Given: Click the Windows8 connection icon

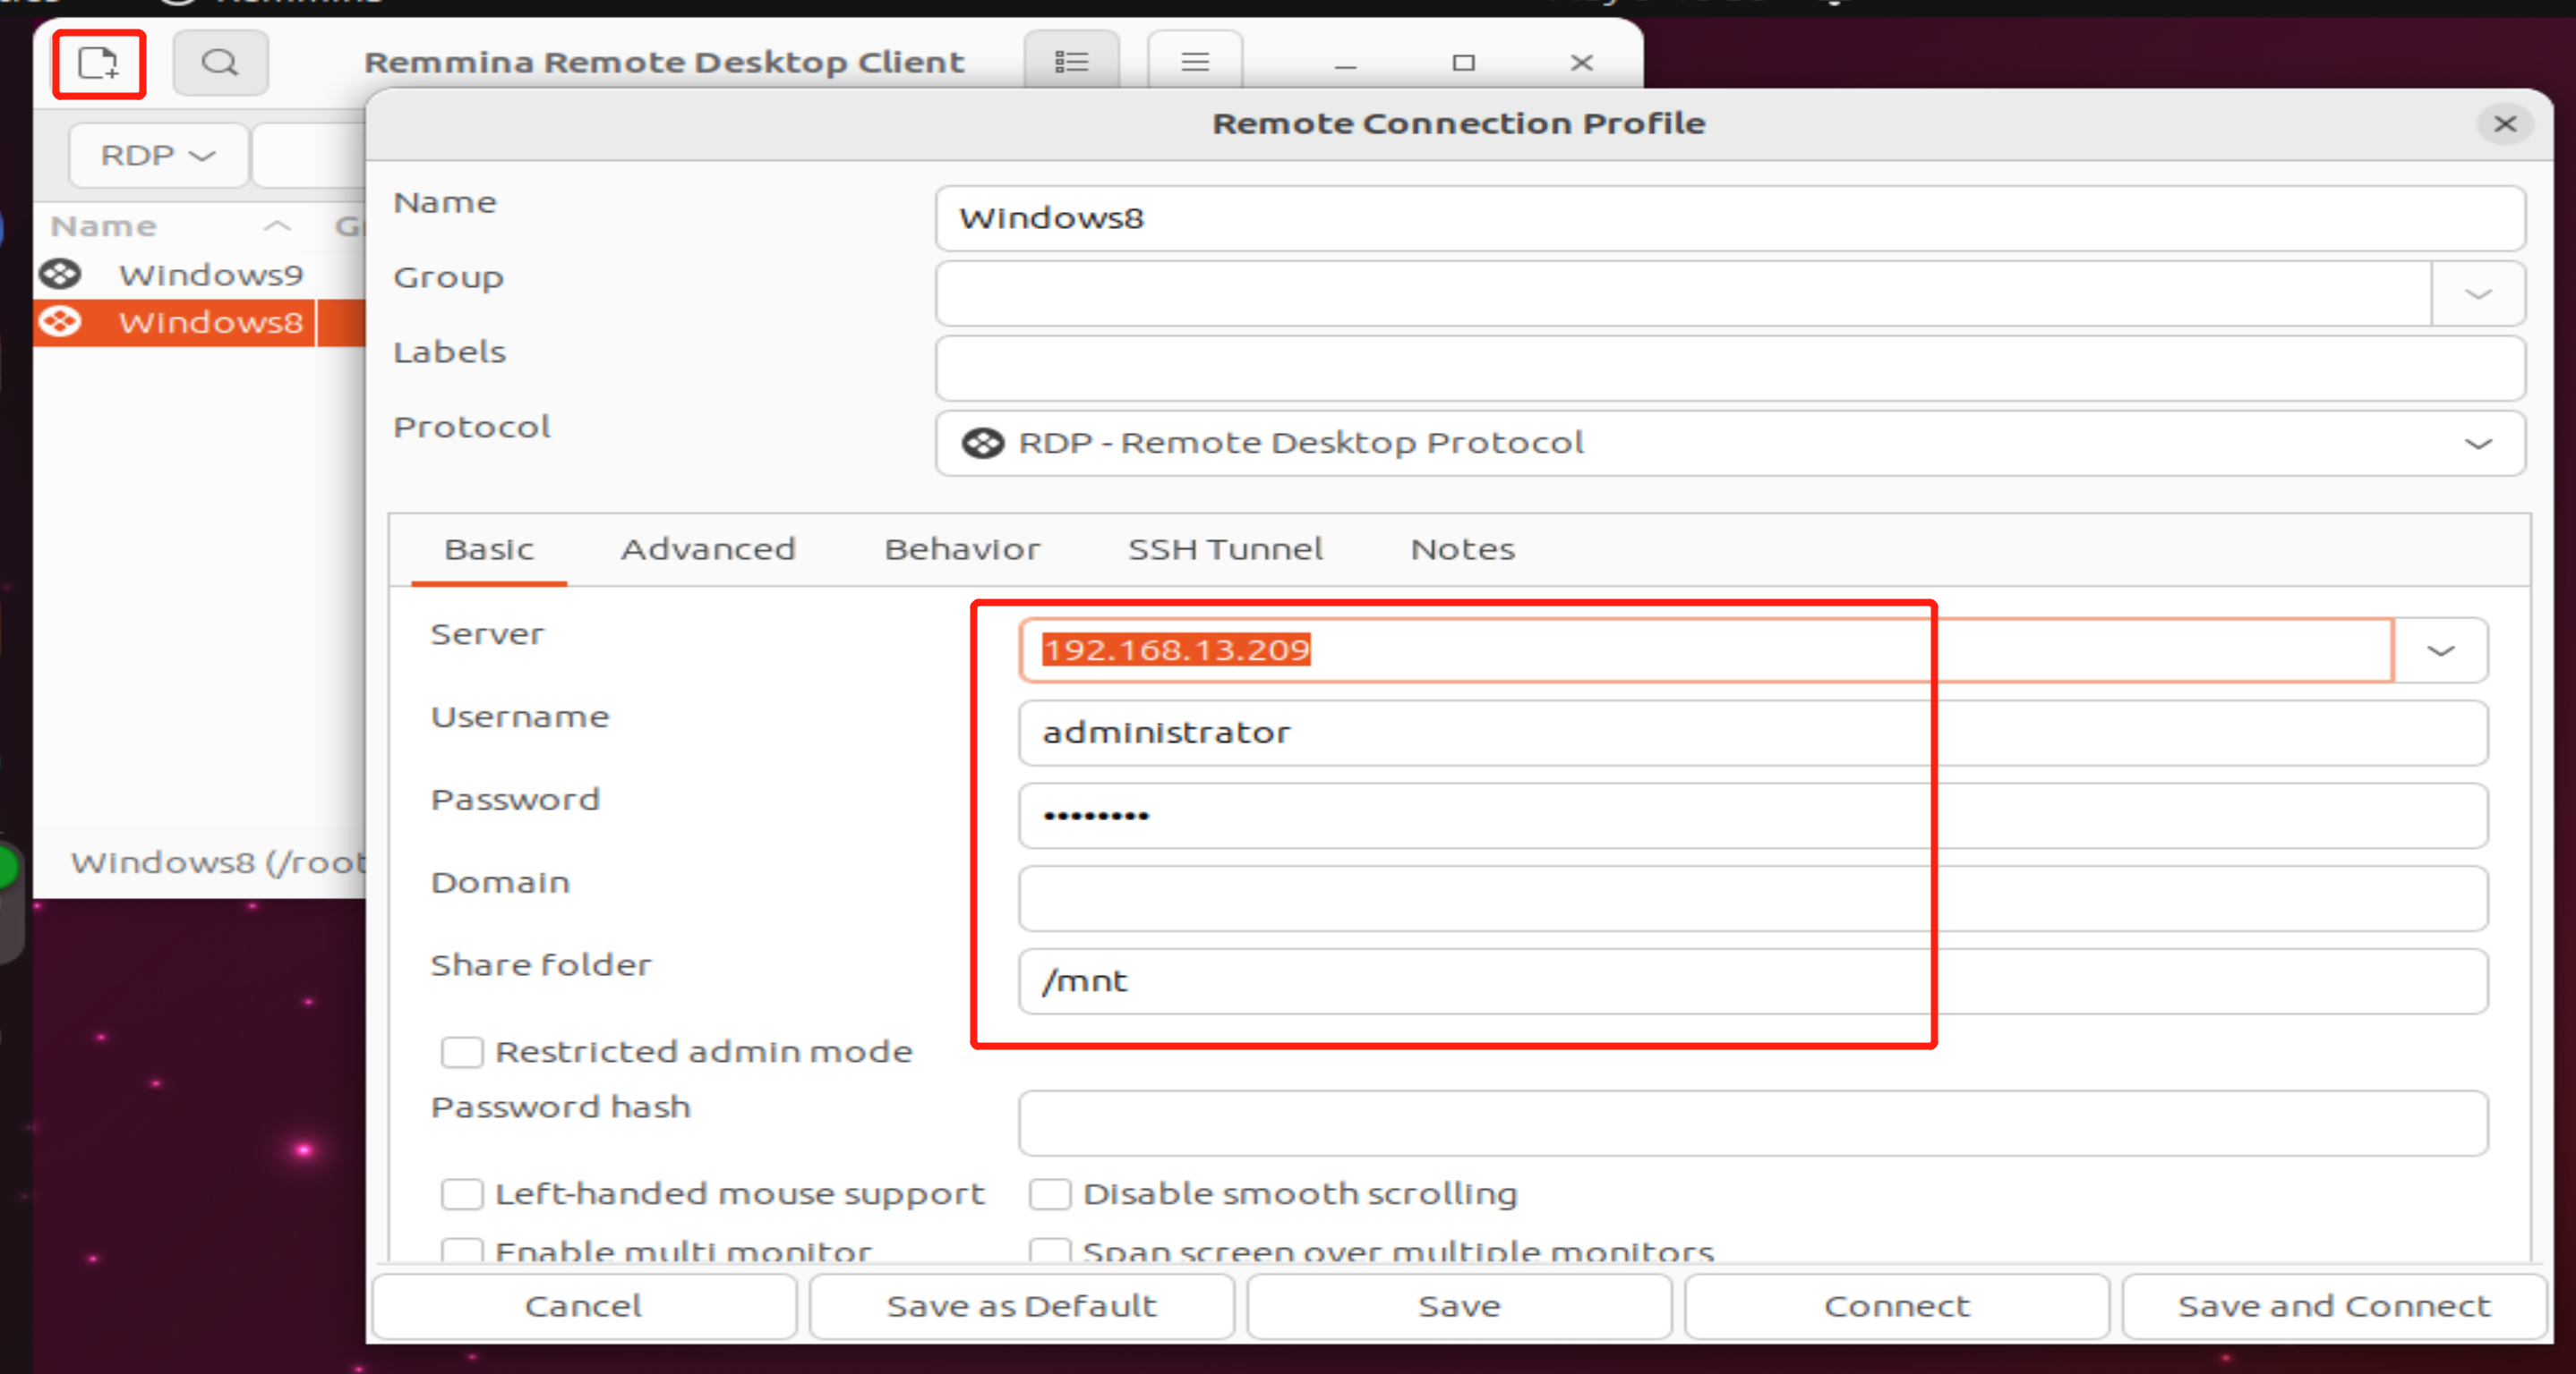Looking at the screenshot, I should coord(64,322).
